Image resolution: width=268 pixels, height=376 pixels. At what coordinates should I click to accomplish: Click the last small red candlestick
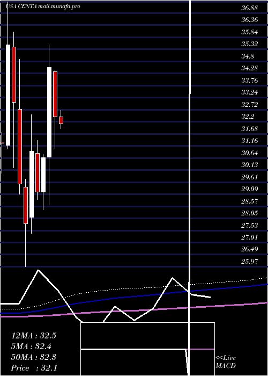pyautogui.click(x=61, y=120)
